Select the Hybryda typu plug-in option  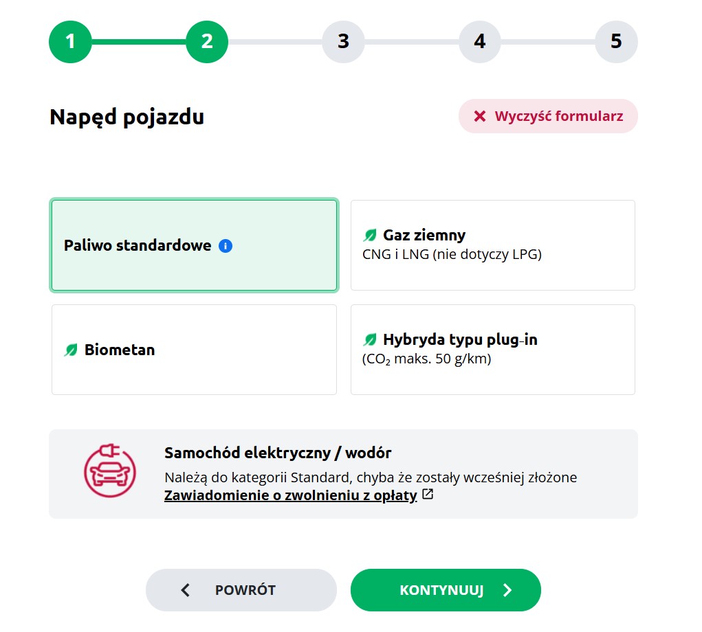(492, 350)
